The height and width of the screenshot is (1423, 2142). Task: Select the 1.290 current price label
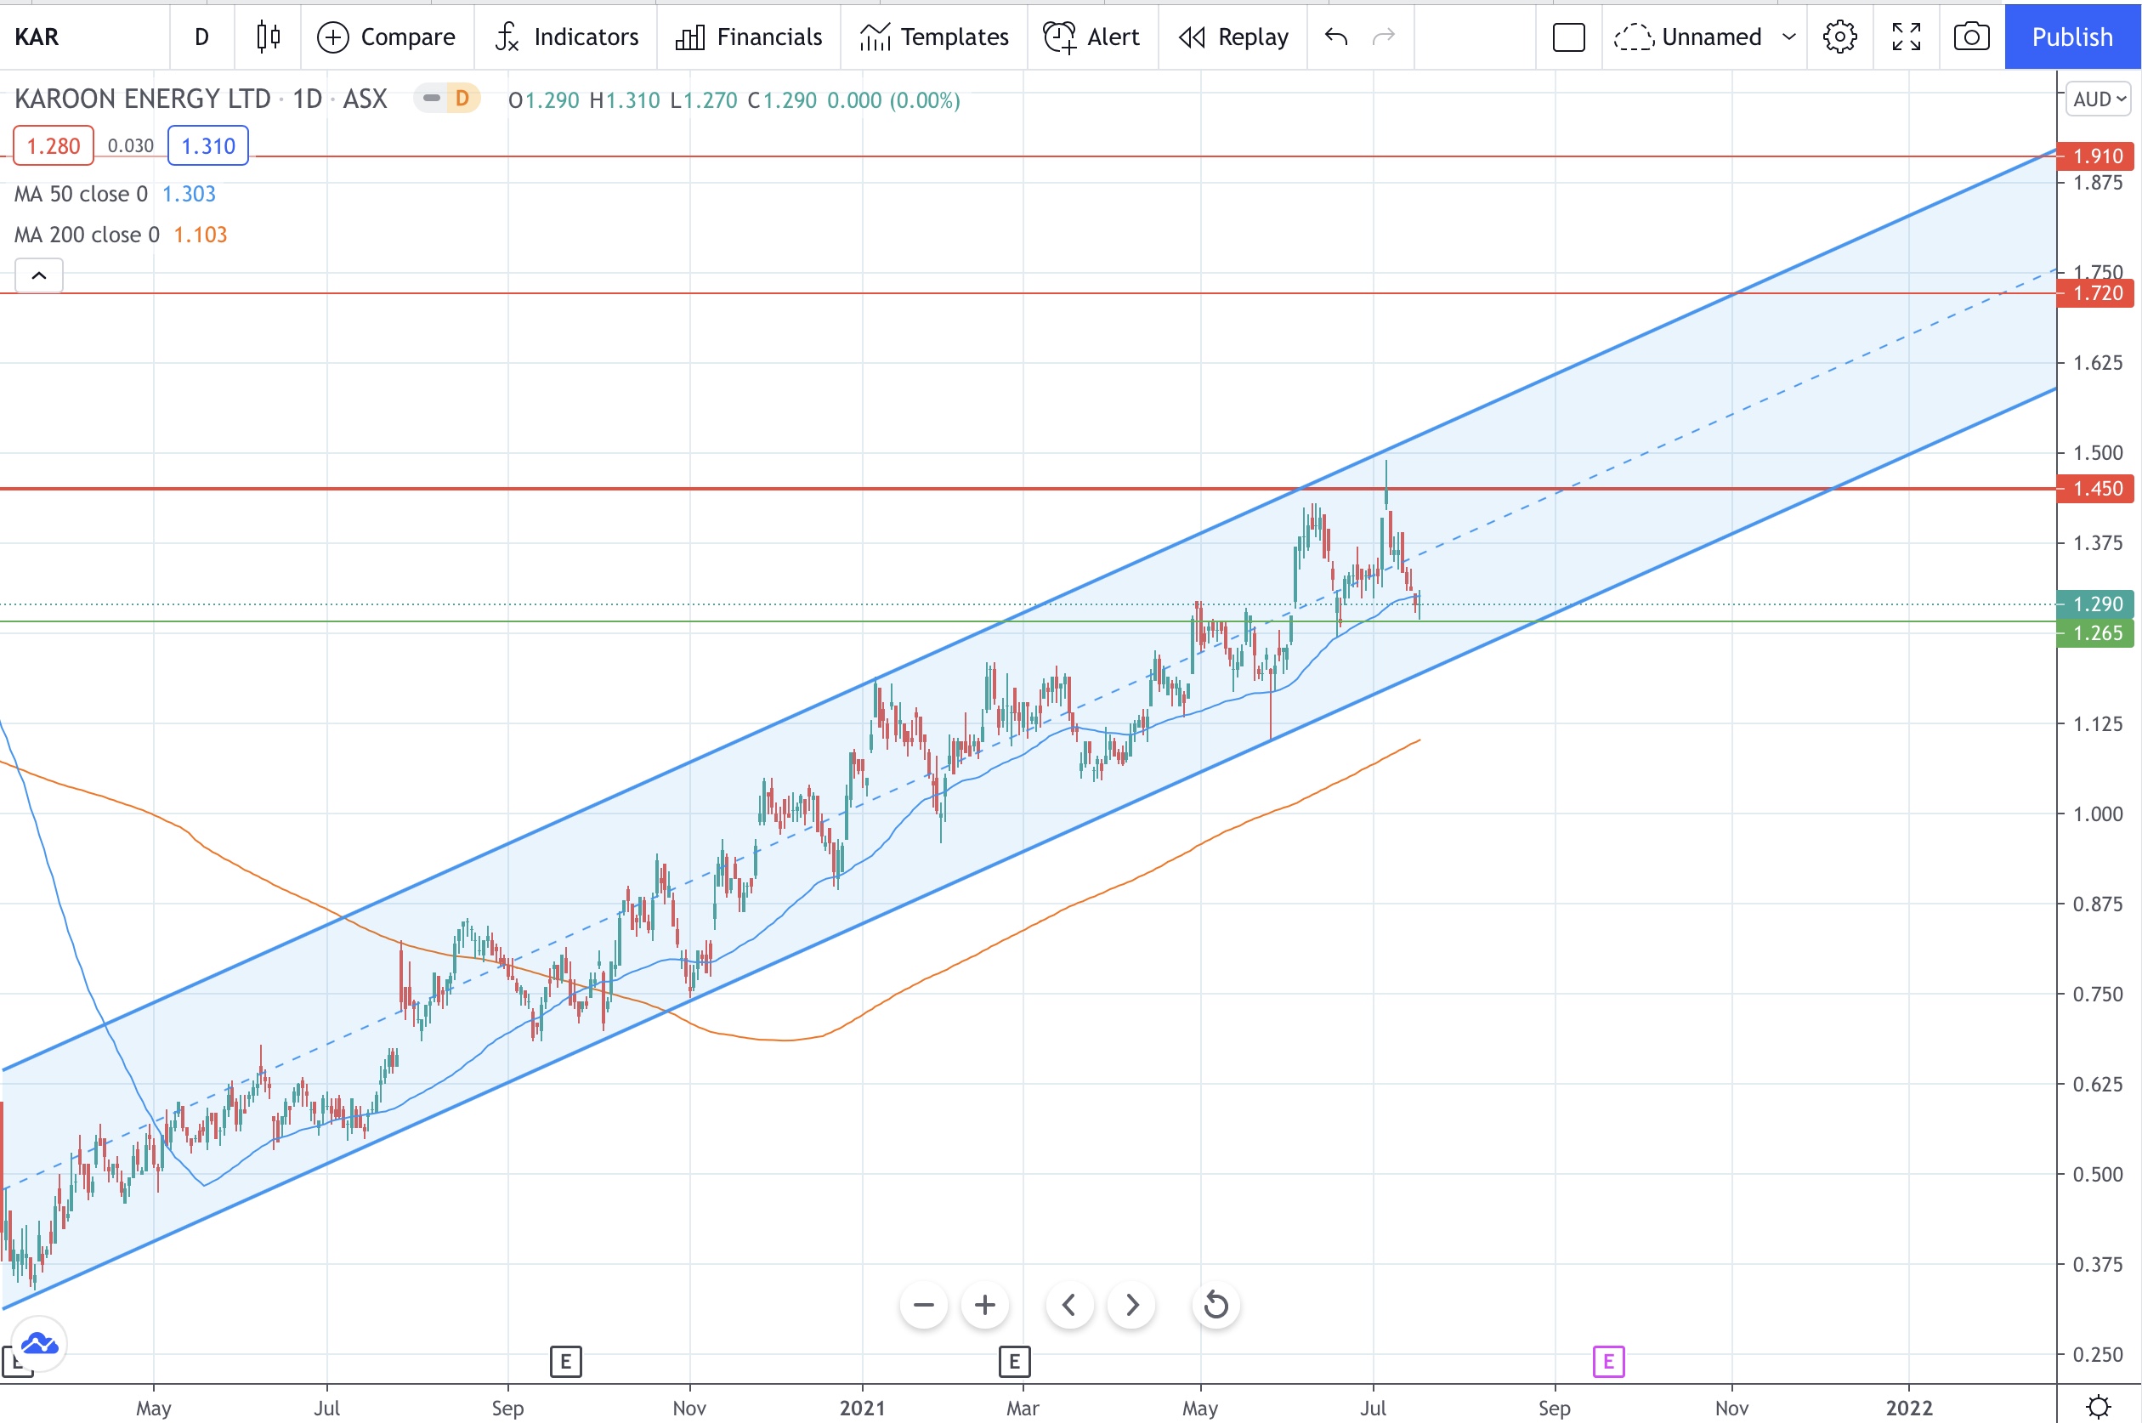(2094, 604)
